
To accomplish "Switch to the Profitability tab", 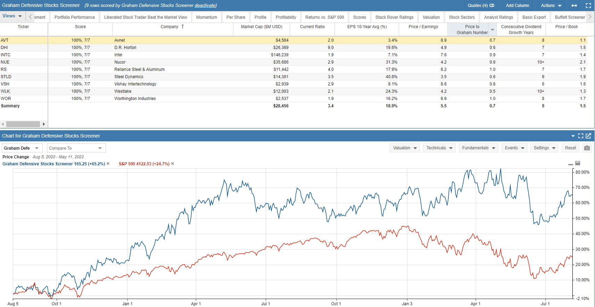I will tap(286, 17).
